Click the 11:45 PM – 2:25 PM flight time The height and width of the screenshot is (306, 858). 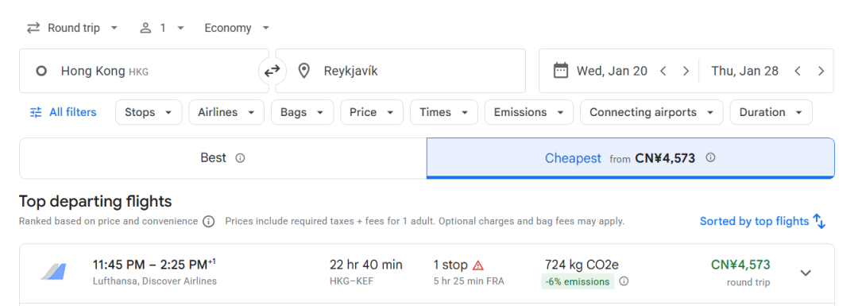[154, 265]
